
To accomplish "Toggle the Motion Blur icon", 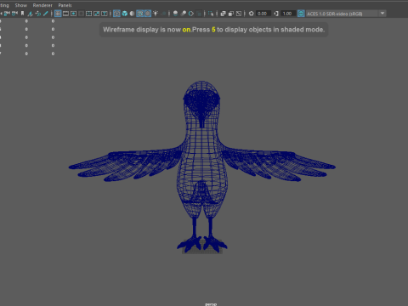I will [x=184, y=14].
